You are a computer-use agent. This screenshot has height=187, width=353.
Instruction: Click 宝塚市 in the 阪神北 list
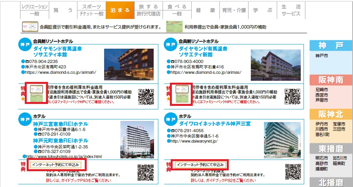coord(339,124)
